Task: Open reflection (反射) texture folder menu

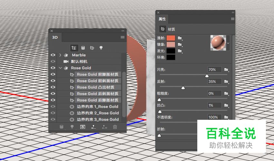Action: tap(227, 81)
